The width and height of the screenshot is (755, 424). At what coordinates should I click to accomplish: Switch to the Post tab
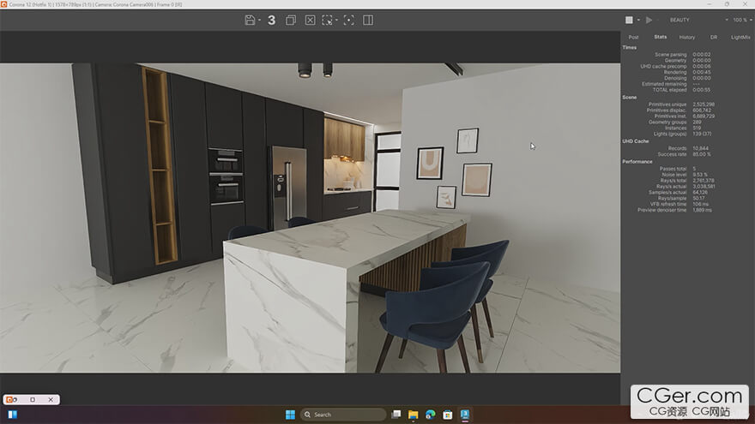click(633, 37)
